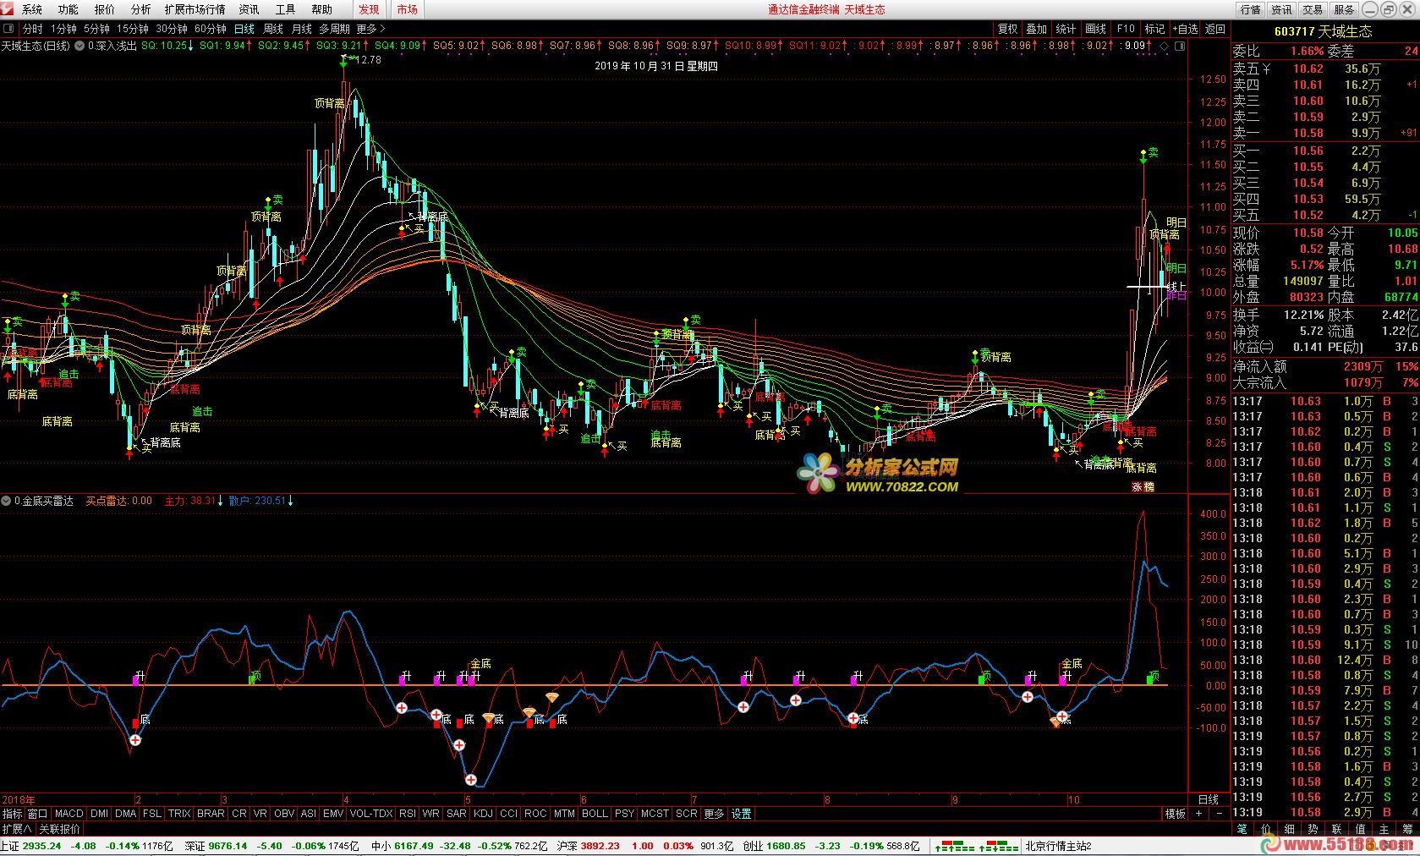Open the 扩展市场行情 menu
The height and width of the screenshot is (856, 1420).
tap(195, 9)
